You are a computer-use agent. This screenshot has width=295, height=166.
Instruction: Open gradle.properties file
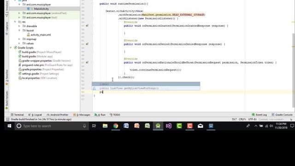coord(41,69)
